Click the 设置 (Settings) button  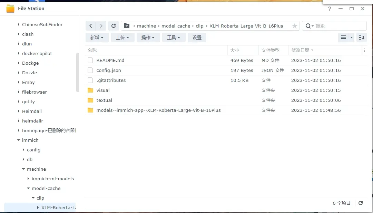[197, 38]
